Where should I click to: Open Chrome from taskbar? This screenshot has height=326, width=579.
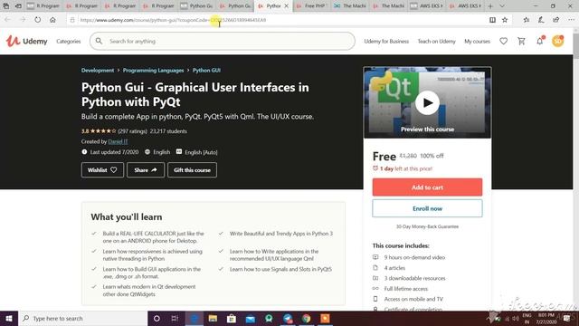306,318
